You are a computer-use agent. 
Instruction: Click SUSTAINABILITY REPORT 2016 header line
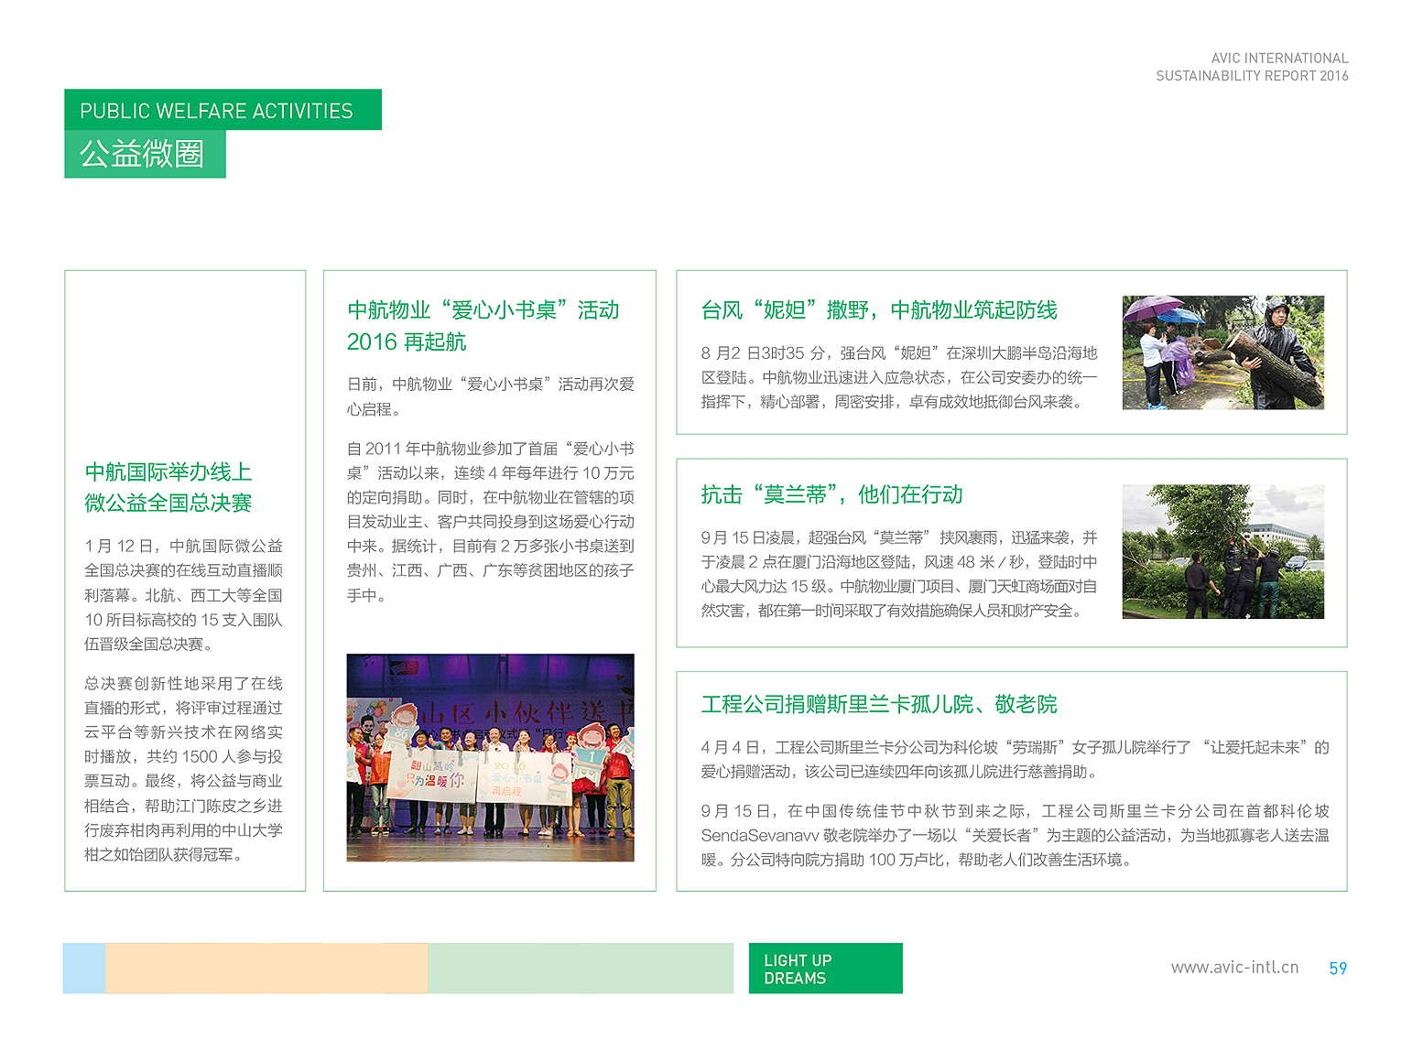[x=1252, y=76]
